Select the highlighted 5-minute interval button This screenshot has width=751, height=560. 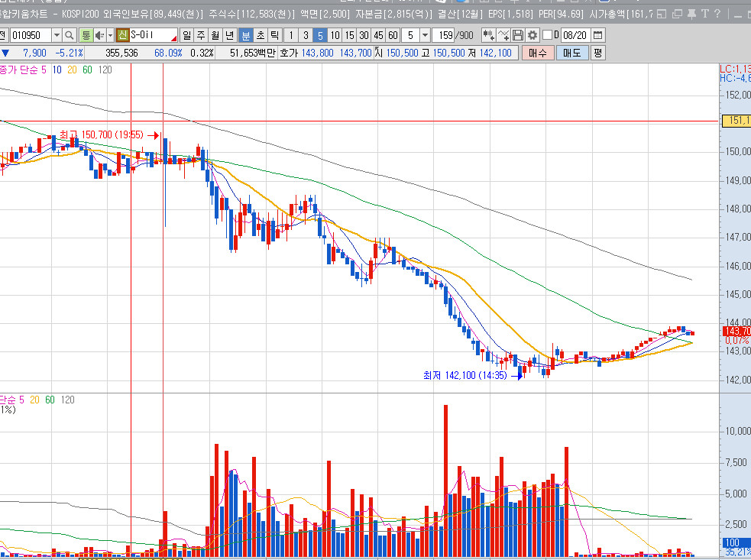(320, 35)
